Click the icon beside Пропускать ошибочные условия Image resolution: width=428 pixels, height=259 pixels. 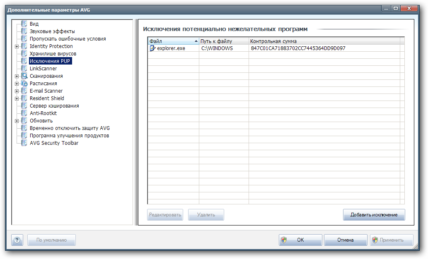pyautogui.click(x=24, y=38)
